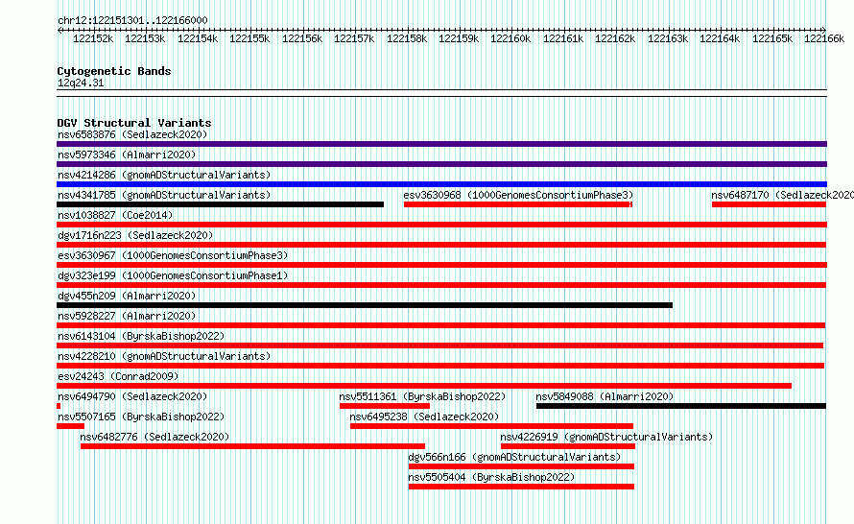Select the nsv6487170 red variant bar
Image resolution: width=854 pixels, height=524 pixels.
click(769, 204)
